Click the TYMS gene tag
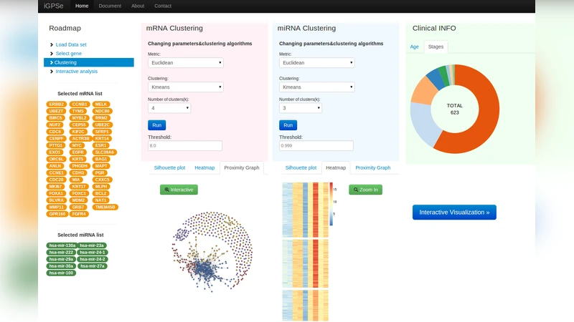 pos(78,112)
